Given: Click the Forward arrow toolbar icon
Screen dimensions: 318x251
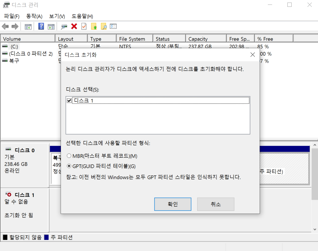Looking at the screenshot, I should [15, 26].
